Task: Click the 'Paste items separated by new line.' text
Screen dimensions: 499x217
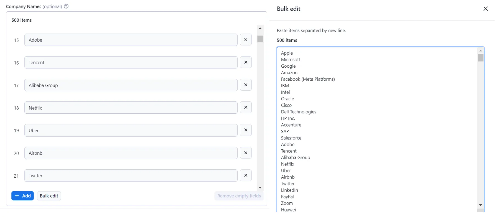Action: pos(311,30)
